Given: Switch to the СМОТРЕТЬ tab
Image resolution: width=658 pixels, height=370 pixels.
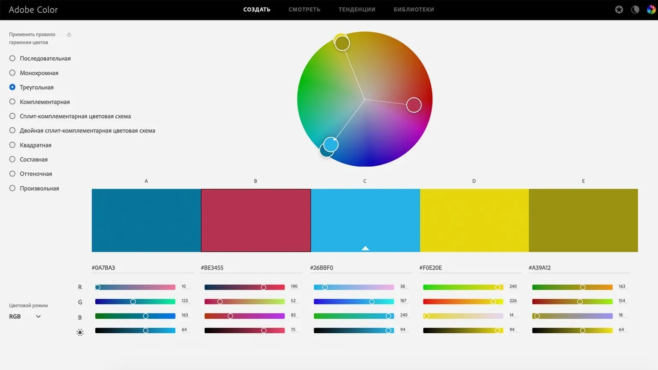Looking at the screenshot, I should pyautogui.click(x=304, y=9).
